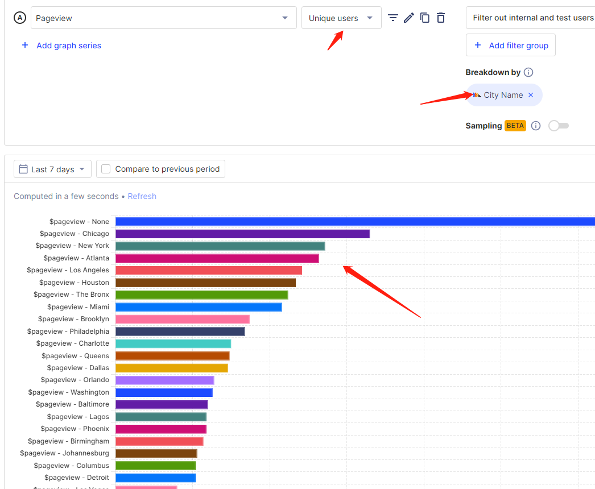Viewport: 595px width, 489px height.
Task: Expand the Unique users dropdown
Action: click(x=341, y=18)
